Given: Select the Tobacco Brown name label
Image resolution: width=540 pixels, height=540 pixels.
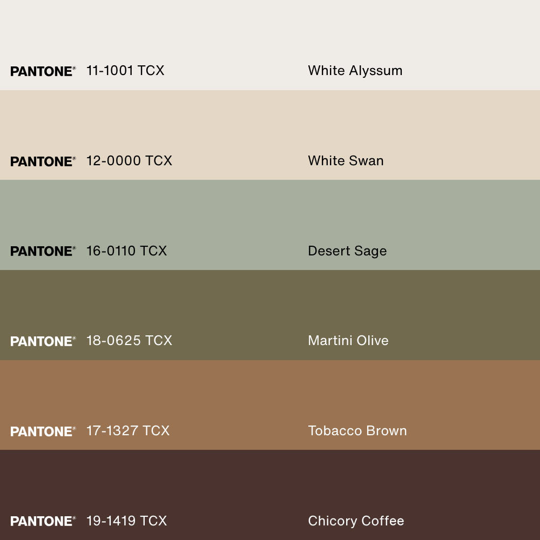Looking at the screenshot, I should [357, 431].
